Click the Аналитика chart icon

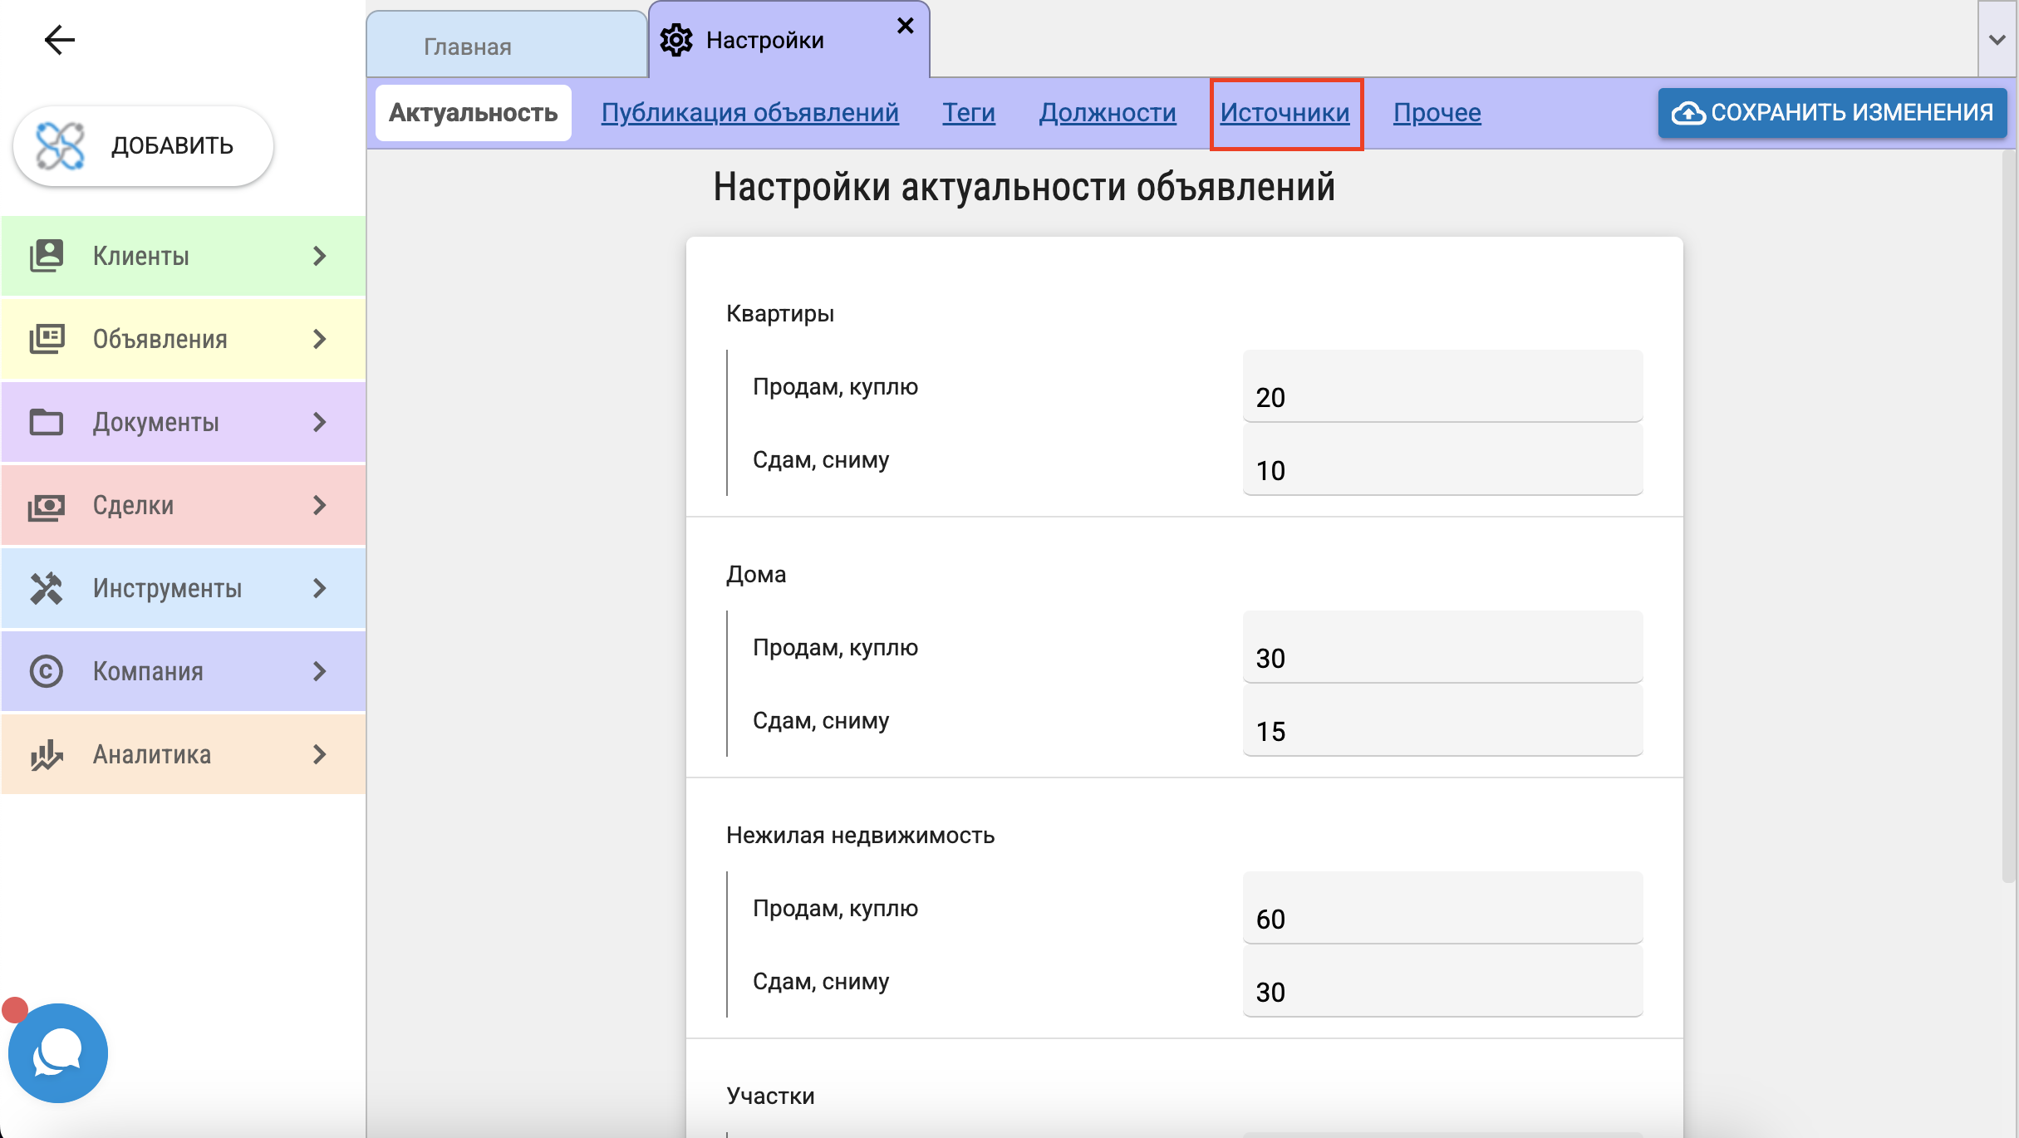point(47,754)
